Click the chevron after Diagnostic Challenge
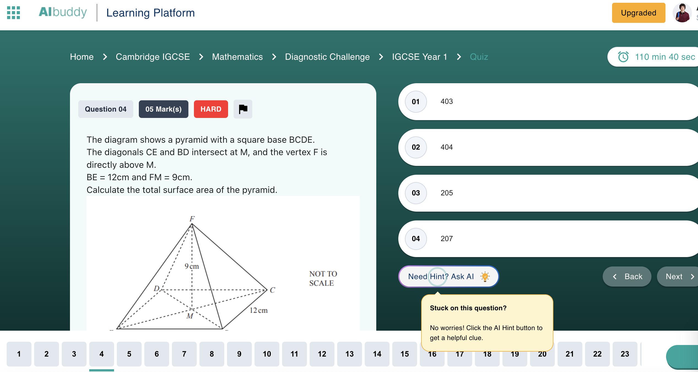 (381, 57)
